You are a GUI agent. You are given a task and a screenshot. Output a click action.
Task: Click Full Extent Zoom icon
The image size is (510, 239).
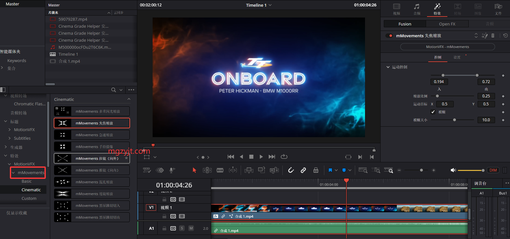[x=363, y=170]
